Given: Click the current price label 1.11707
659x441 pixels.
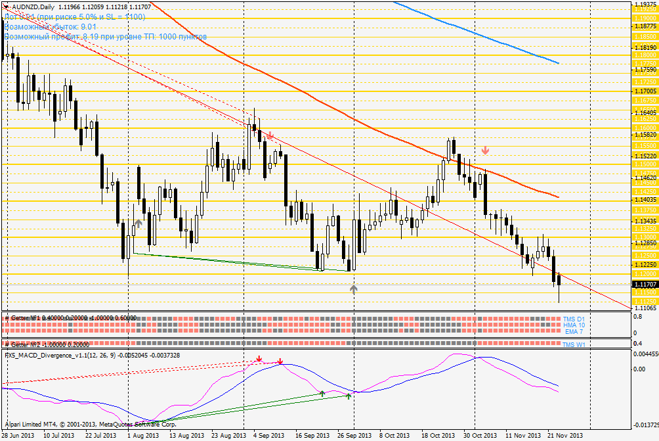Looking at the screenshot, I should tap(645, 285).
